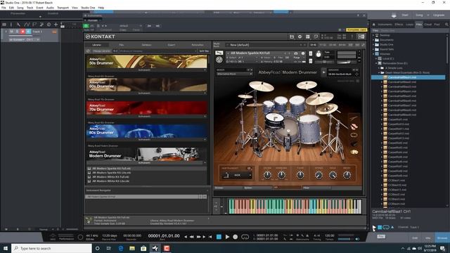Toggle the green instrument power button
Screen dimensions: 450x253
[x=86, y=26]
